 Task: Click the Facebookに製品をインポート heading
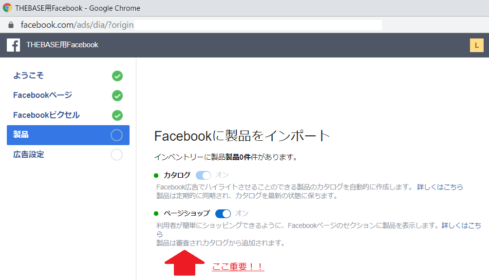[242, 136]
